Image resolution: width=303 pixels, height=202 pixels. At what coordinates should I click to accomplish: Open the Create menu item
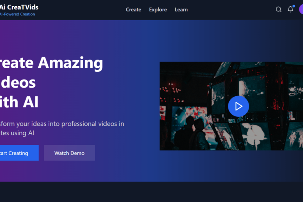click(133, 9)
